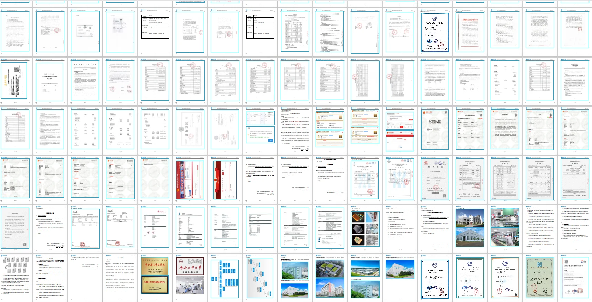The width and height of the screenshot is (592, 302).
Task: Open the page showing a blue dialog screenshot
Action: click(x=260, y=131)
